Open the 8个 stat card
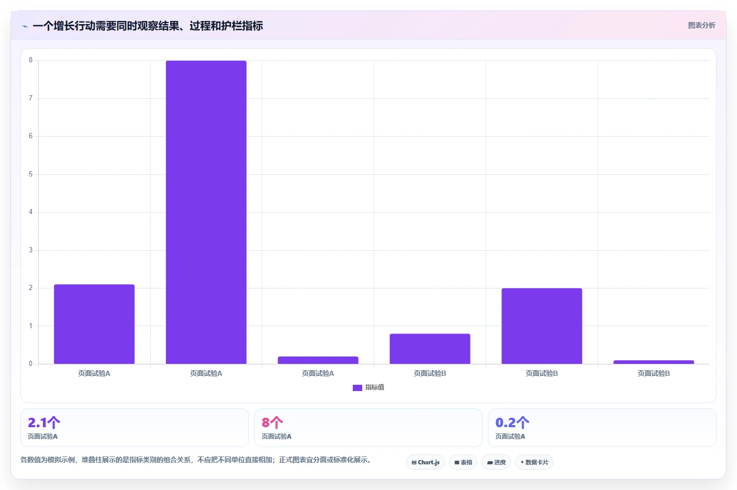737x490 pixels. click(x=368, y=428)
